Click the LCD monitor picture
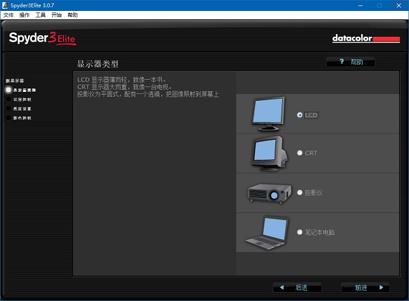Viewport: 409px width, 301px height. pos(268,114)
